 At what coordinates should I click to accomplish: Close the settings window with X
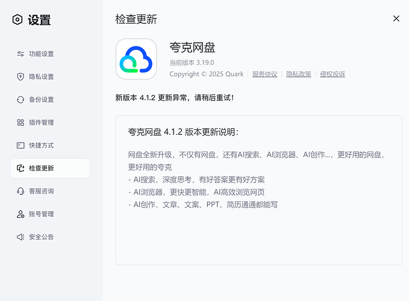(396, 19)
